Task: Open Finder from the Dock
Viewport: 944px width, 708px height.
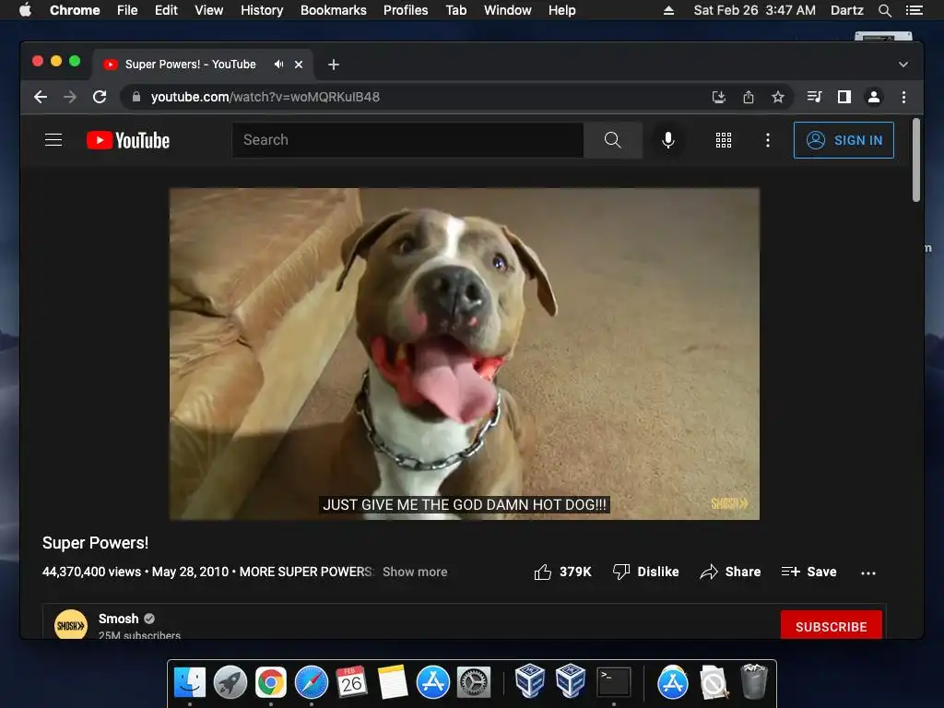Action: [x=190, y=682]
